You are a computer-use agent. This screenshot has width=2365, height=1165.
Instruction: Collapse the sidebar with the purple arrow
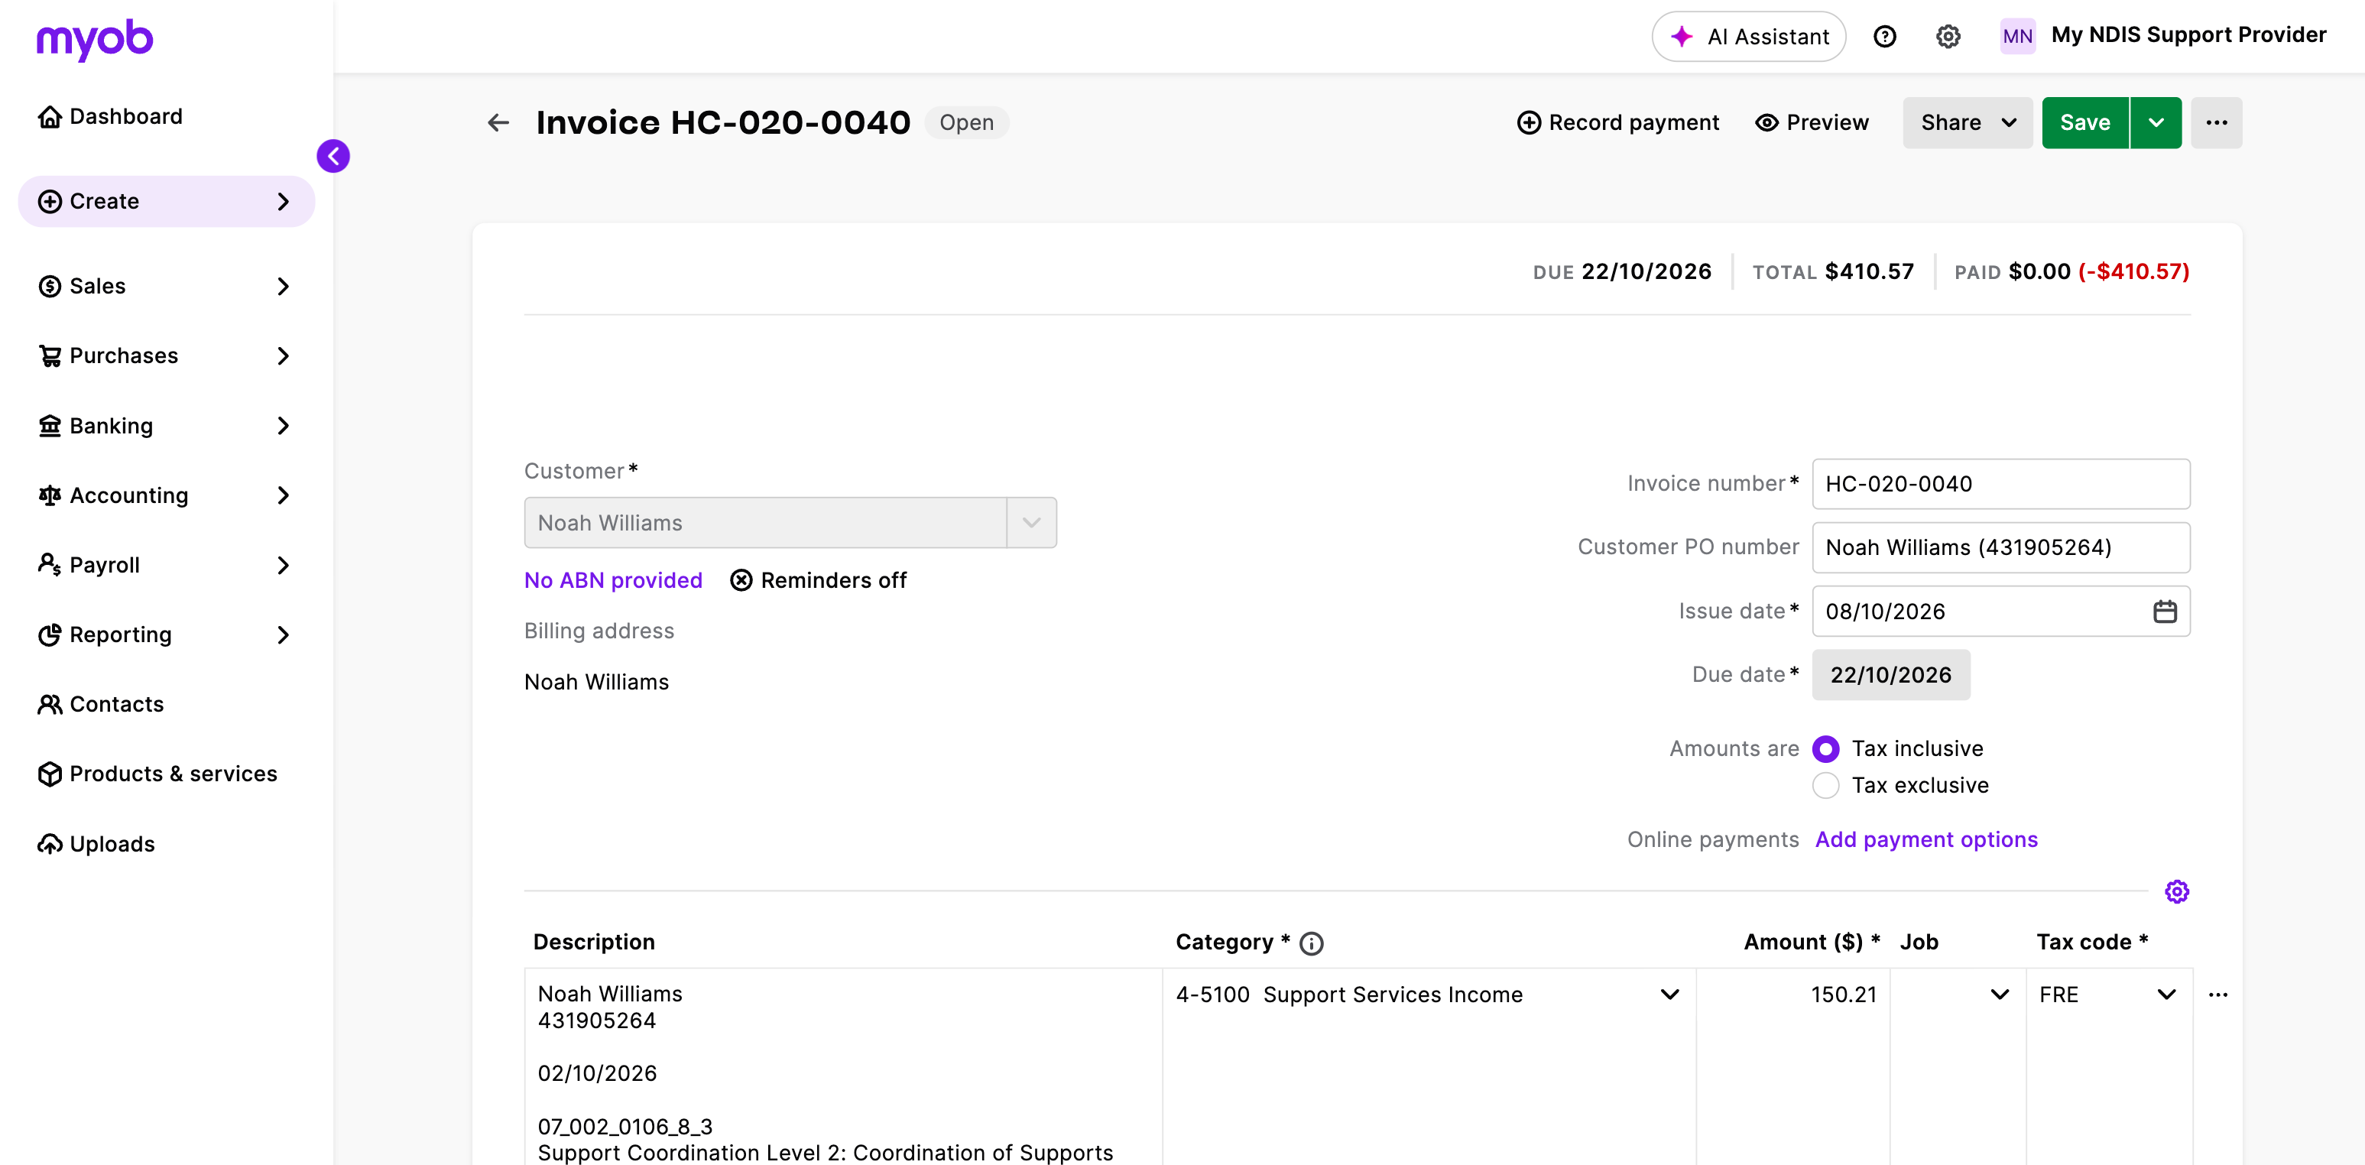[333, 156]
